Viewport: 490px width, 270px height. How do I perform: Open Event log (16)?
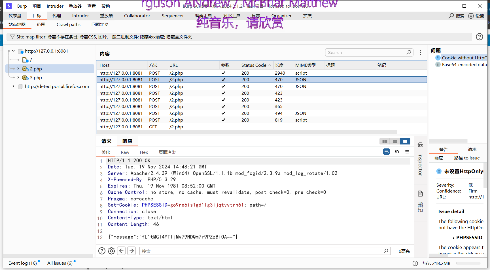pos(23,263)
